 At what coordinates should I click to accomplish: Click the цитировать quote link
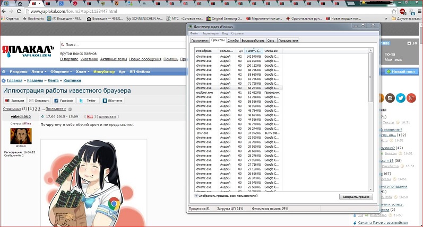[x=107, y=117]
